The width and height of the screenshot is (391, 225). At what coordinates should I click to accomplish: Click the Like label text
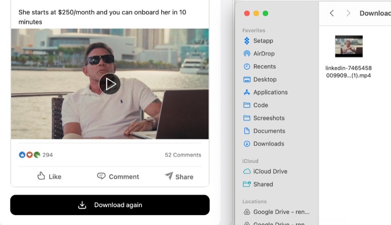click(55, 177)
